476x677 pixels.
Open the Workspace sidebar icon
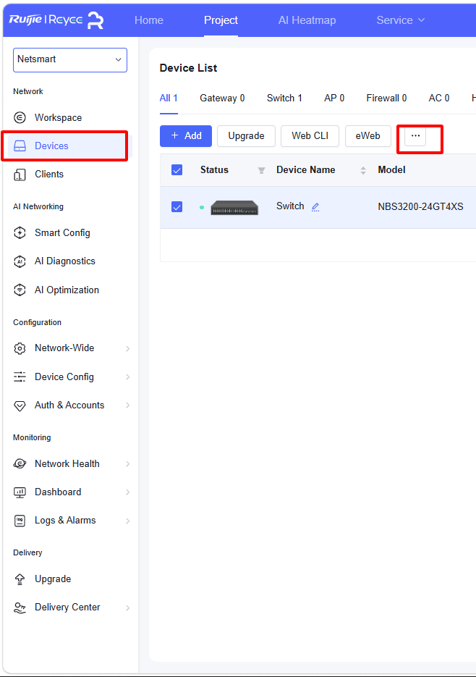click(x=20, y=117)
